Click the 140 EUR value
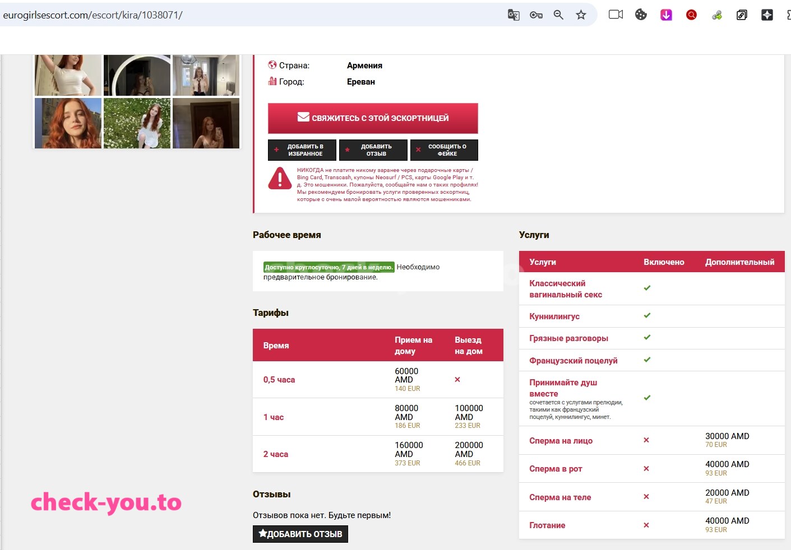Viewport: 791px width, 550px height. tap(408, 389)
